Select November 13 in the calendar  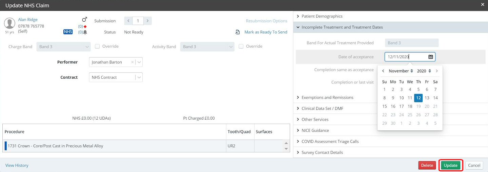click(x=427, y=98)
